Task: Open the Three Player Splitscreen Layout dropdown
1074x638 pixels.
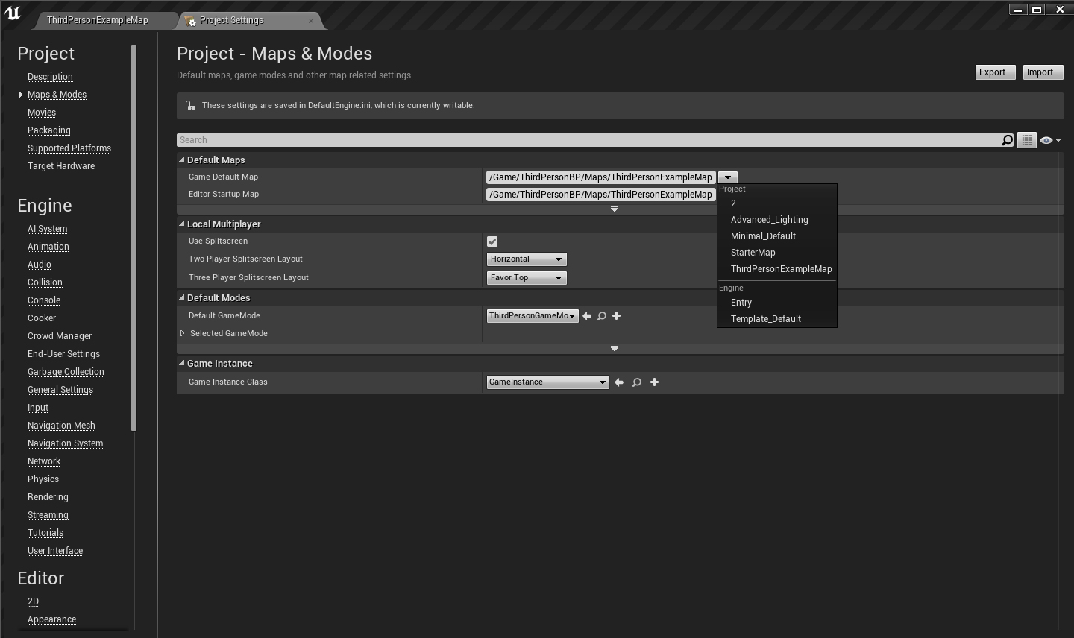Action: [527, 278]
